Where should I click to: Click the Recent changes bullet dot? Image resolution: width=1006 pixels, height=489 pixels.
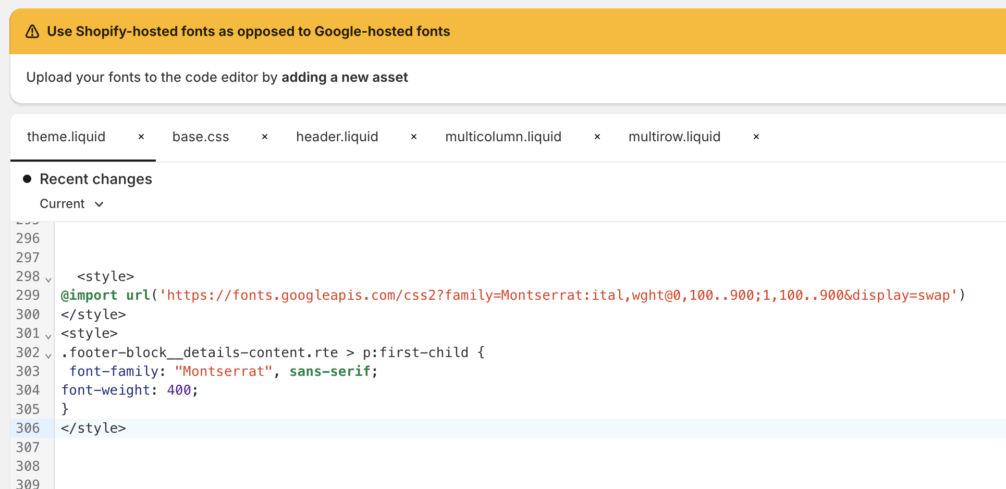click(x=27, y=179)
